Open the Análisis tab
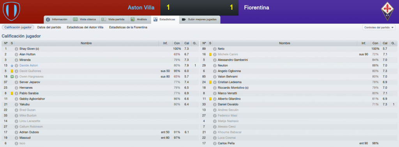 click(139, 19)
